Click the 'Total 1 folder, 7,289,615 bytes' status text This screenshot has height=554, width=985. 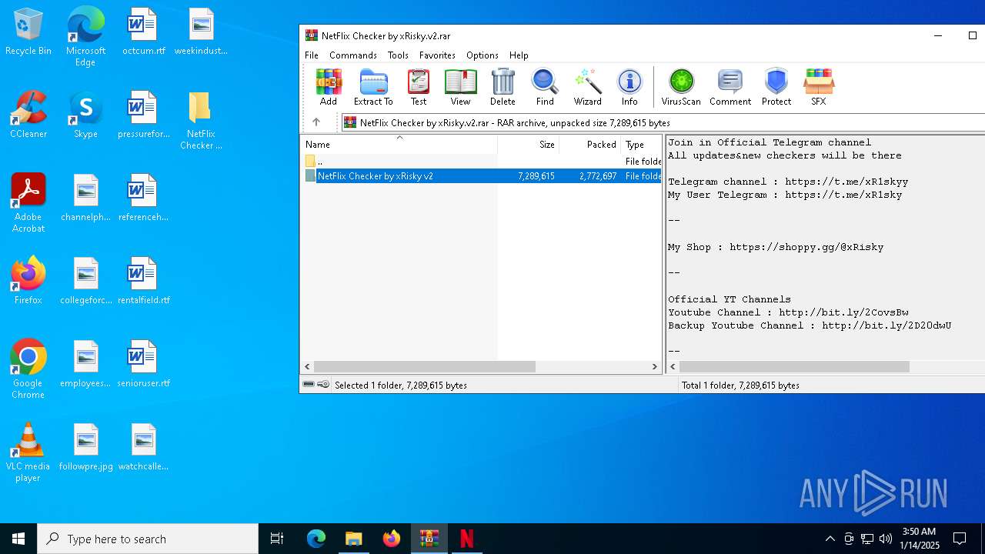click(740, 385)
